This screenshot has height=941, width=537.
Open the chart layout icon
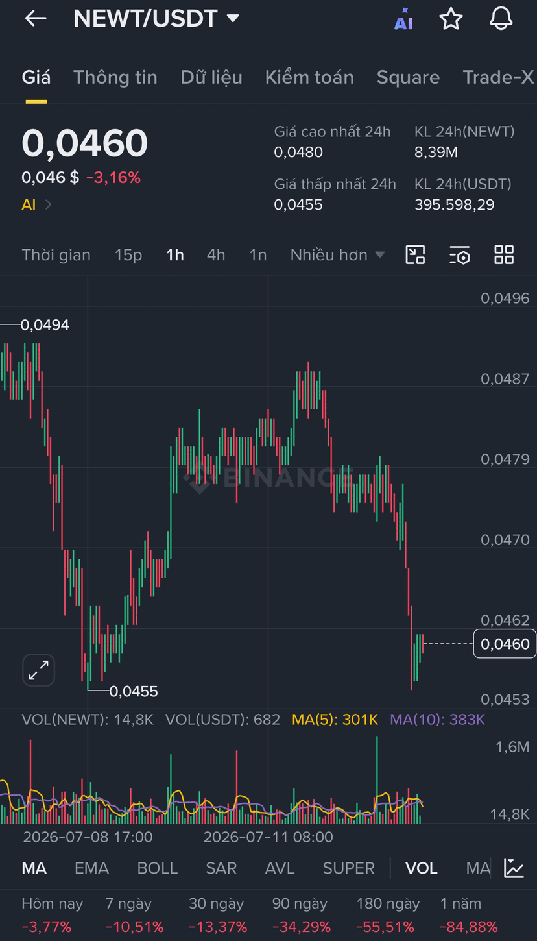click(415, 255)
